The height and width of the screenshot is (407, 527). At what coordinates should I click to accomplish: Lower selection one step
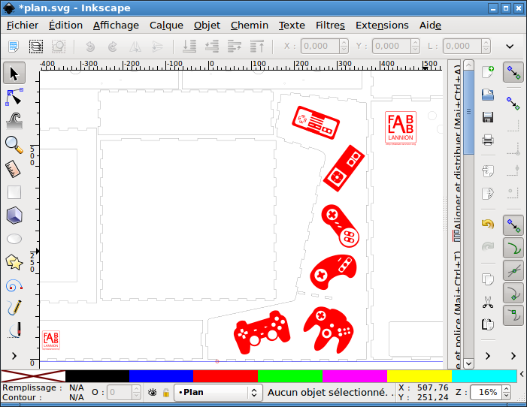click(x=212, y=47)
